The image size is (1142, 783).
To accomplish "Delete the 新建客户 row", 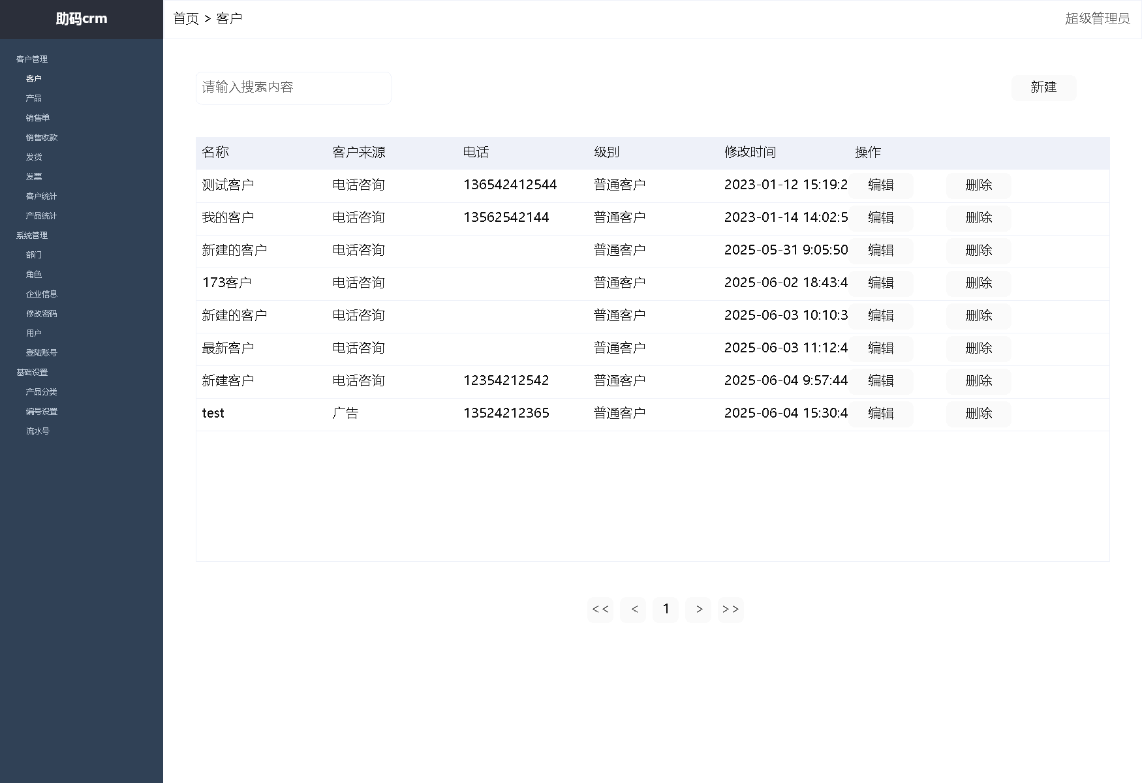I will 979,381.
